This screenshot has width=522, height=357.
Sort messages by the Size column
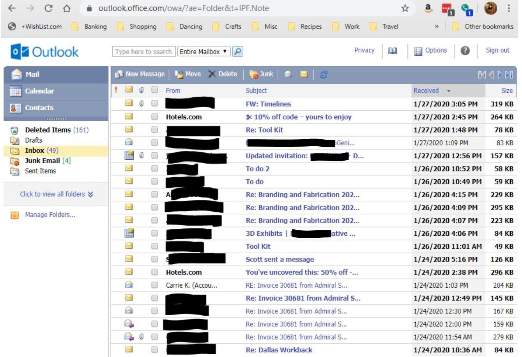coord(507,90)
